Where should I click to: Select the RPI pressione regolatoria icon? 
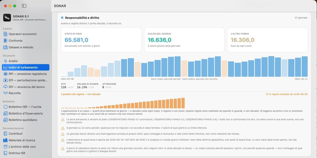pos(6,74)
